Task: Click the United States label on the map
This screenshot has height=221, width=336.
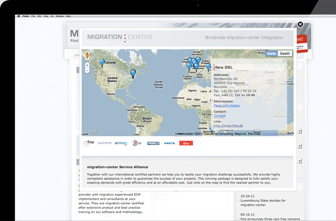Action: (112, 79)
